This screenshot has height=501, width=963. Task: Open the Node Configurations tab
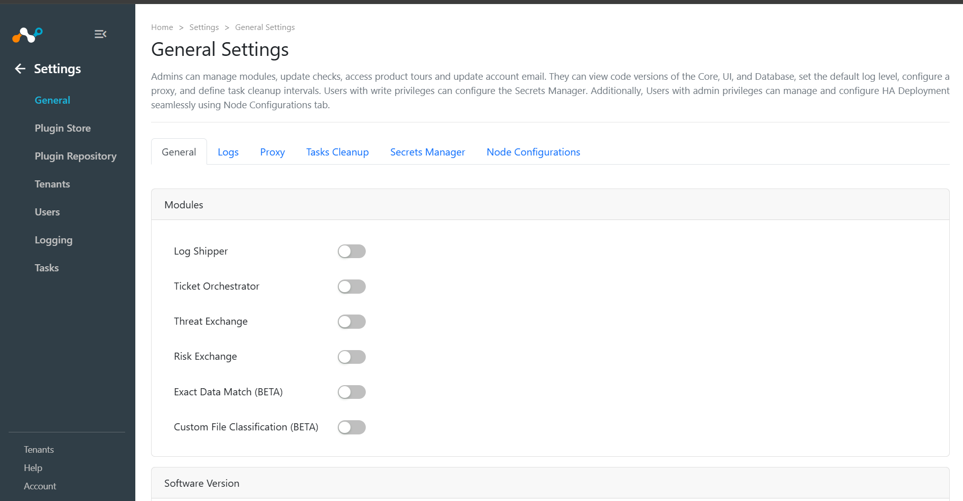tap(533, 152)
